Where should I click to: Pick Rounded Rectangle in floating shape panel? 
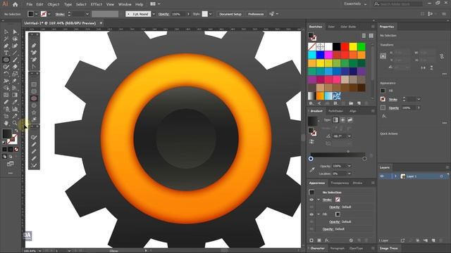pos(34,91)
